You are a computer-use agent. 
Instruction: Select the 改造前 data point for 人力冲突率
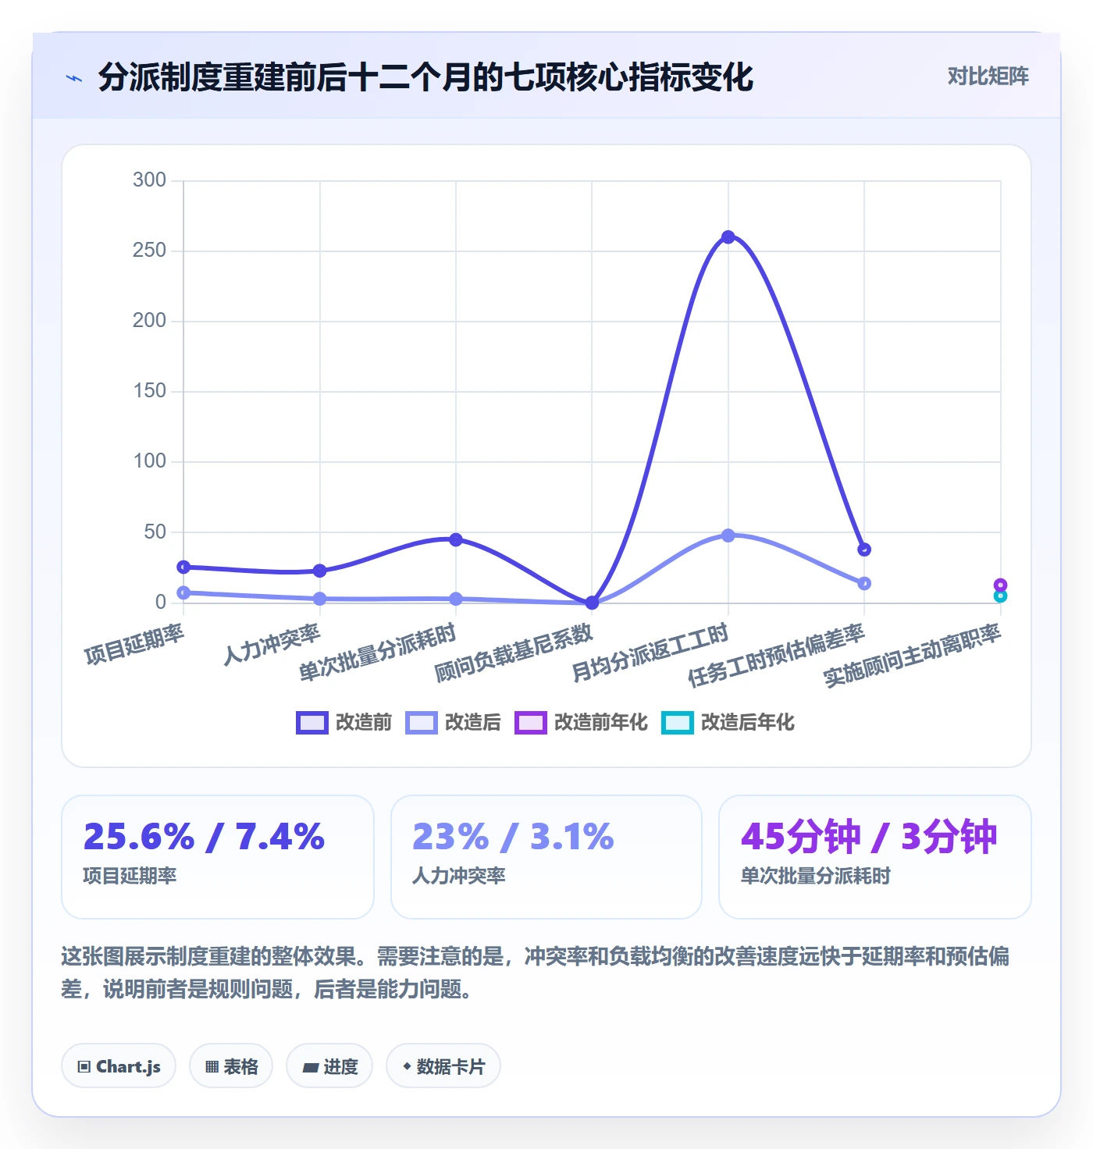click(x=319, y=571)
